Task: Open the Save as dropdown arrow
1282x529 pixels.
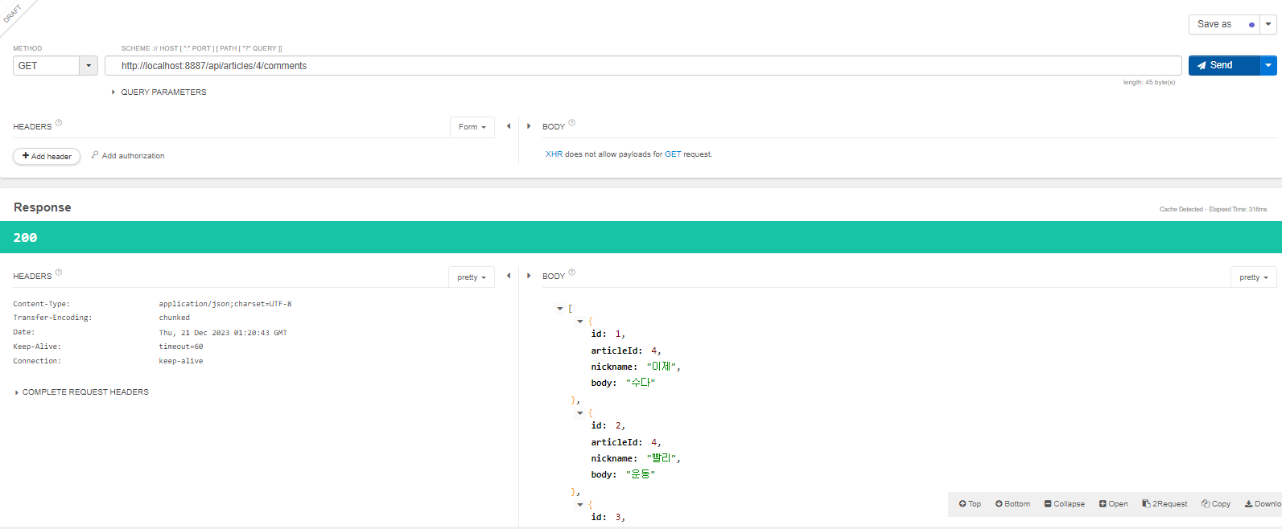Action: point(1268,24)
